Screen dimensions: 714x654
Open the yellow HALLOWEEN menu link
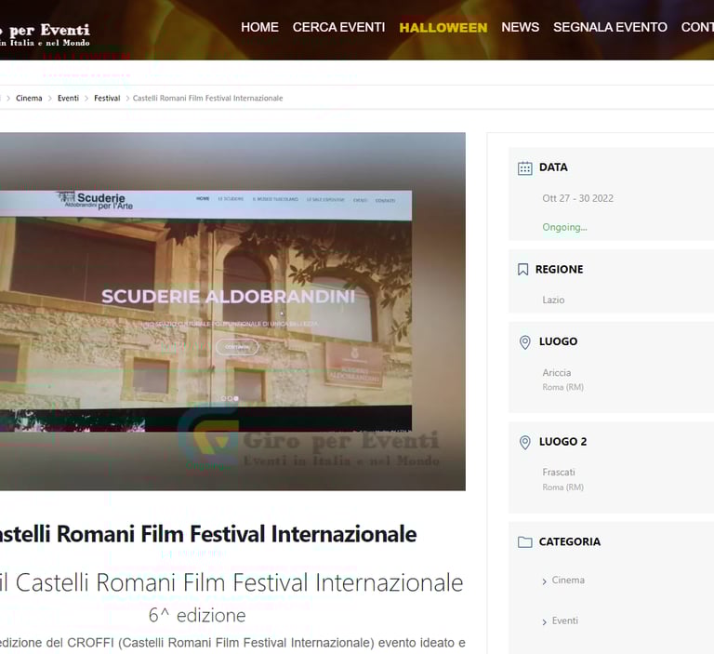click(x=443, y=28)
